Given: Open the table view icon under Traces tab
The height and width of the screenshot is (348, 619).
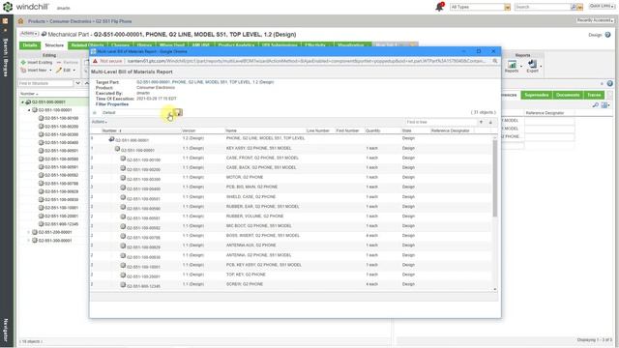Looking at the screenshot, I should click(605, 105).
